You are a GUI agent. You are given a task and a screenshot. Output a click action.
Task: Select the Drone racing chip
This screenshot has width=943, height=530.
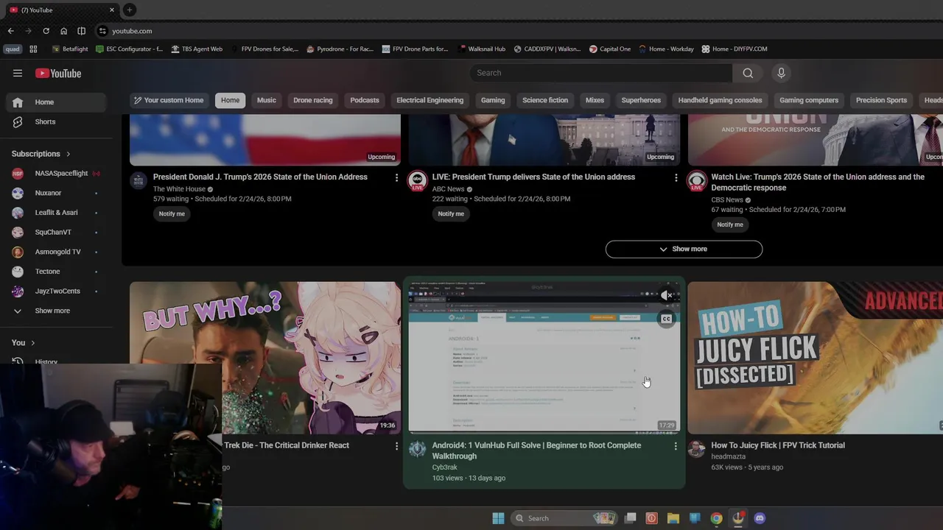pyautogui.click(x=313, y=100)
